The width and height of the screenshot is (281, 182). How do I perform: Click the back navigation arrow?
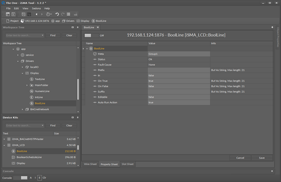point(36,14)
